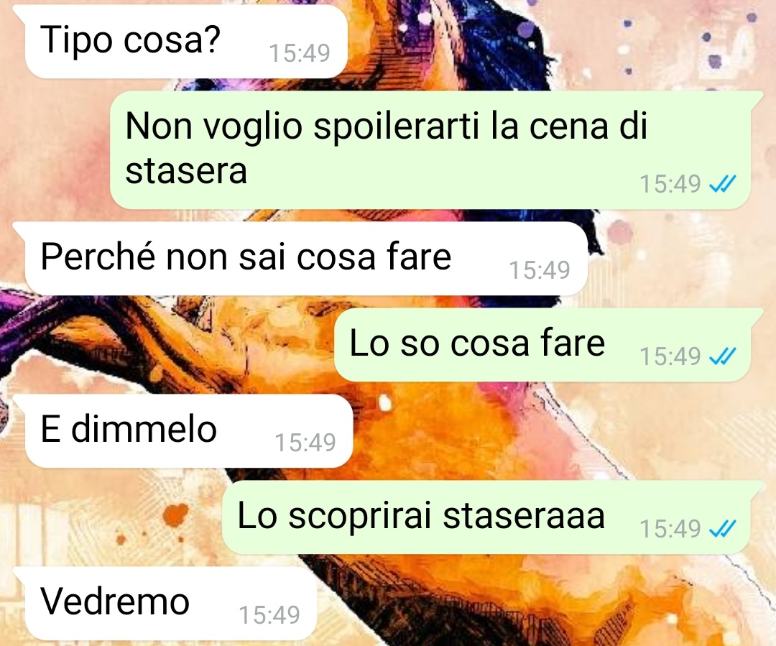Tap the timestamp on 'Lo scoprirai staseraaa'
This screenshot has height=646, width=776.
pos(670,529)
